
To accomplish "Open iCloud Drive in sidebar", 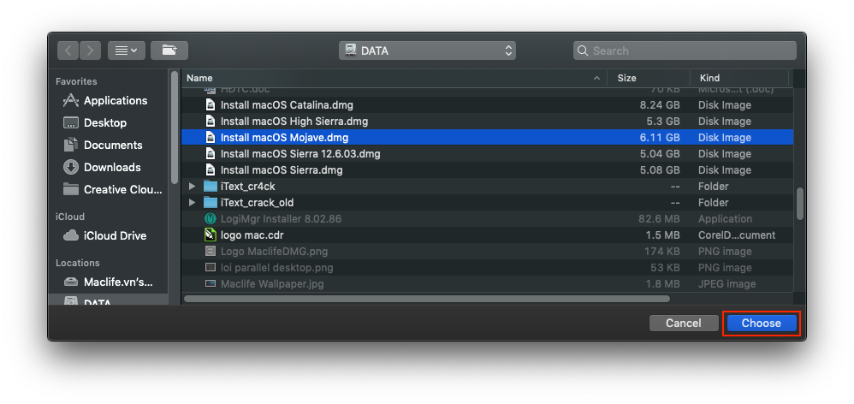I will pyautogui.click(x=115, y=235).
